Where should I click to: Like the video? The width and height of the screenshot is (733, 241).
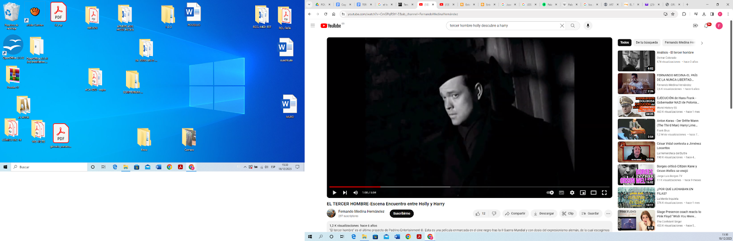pyautogui.click(x=480, y=214)
